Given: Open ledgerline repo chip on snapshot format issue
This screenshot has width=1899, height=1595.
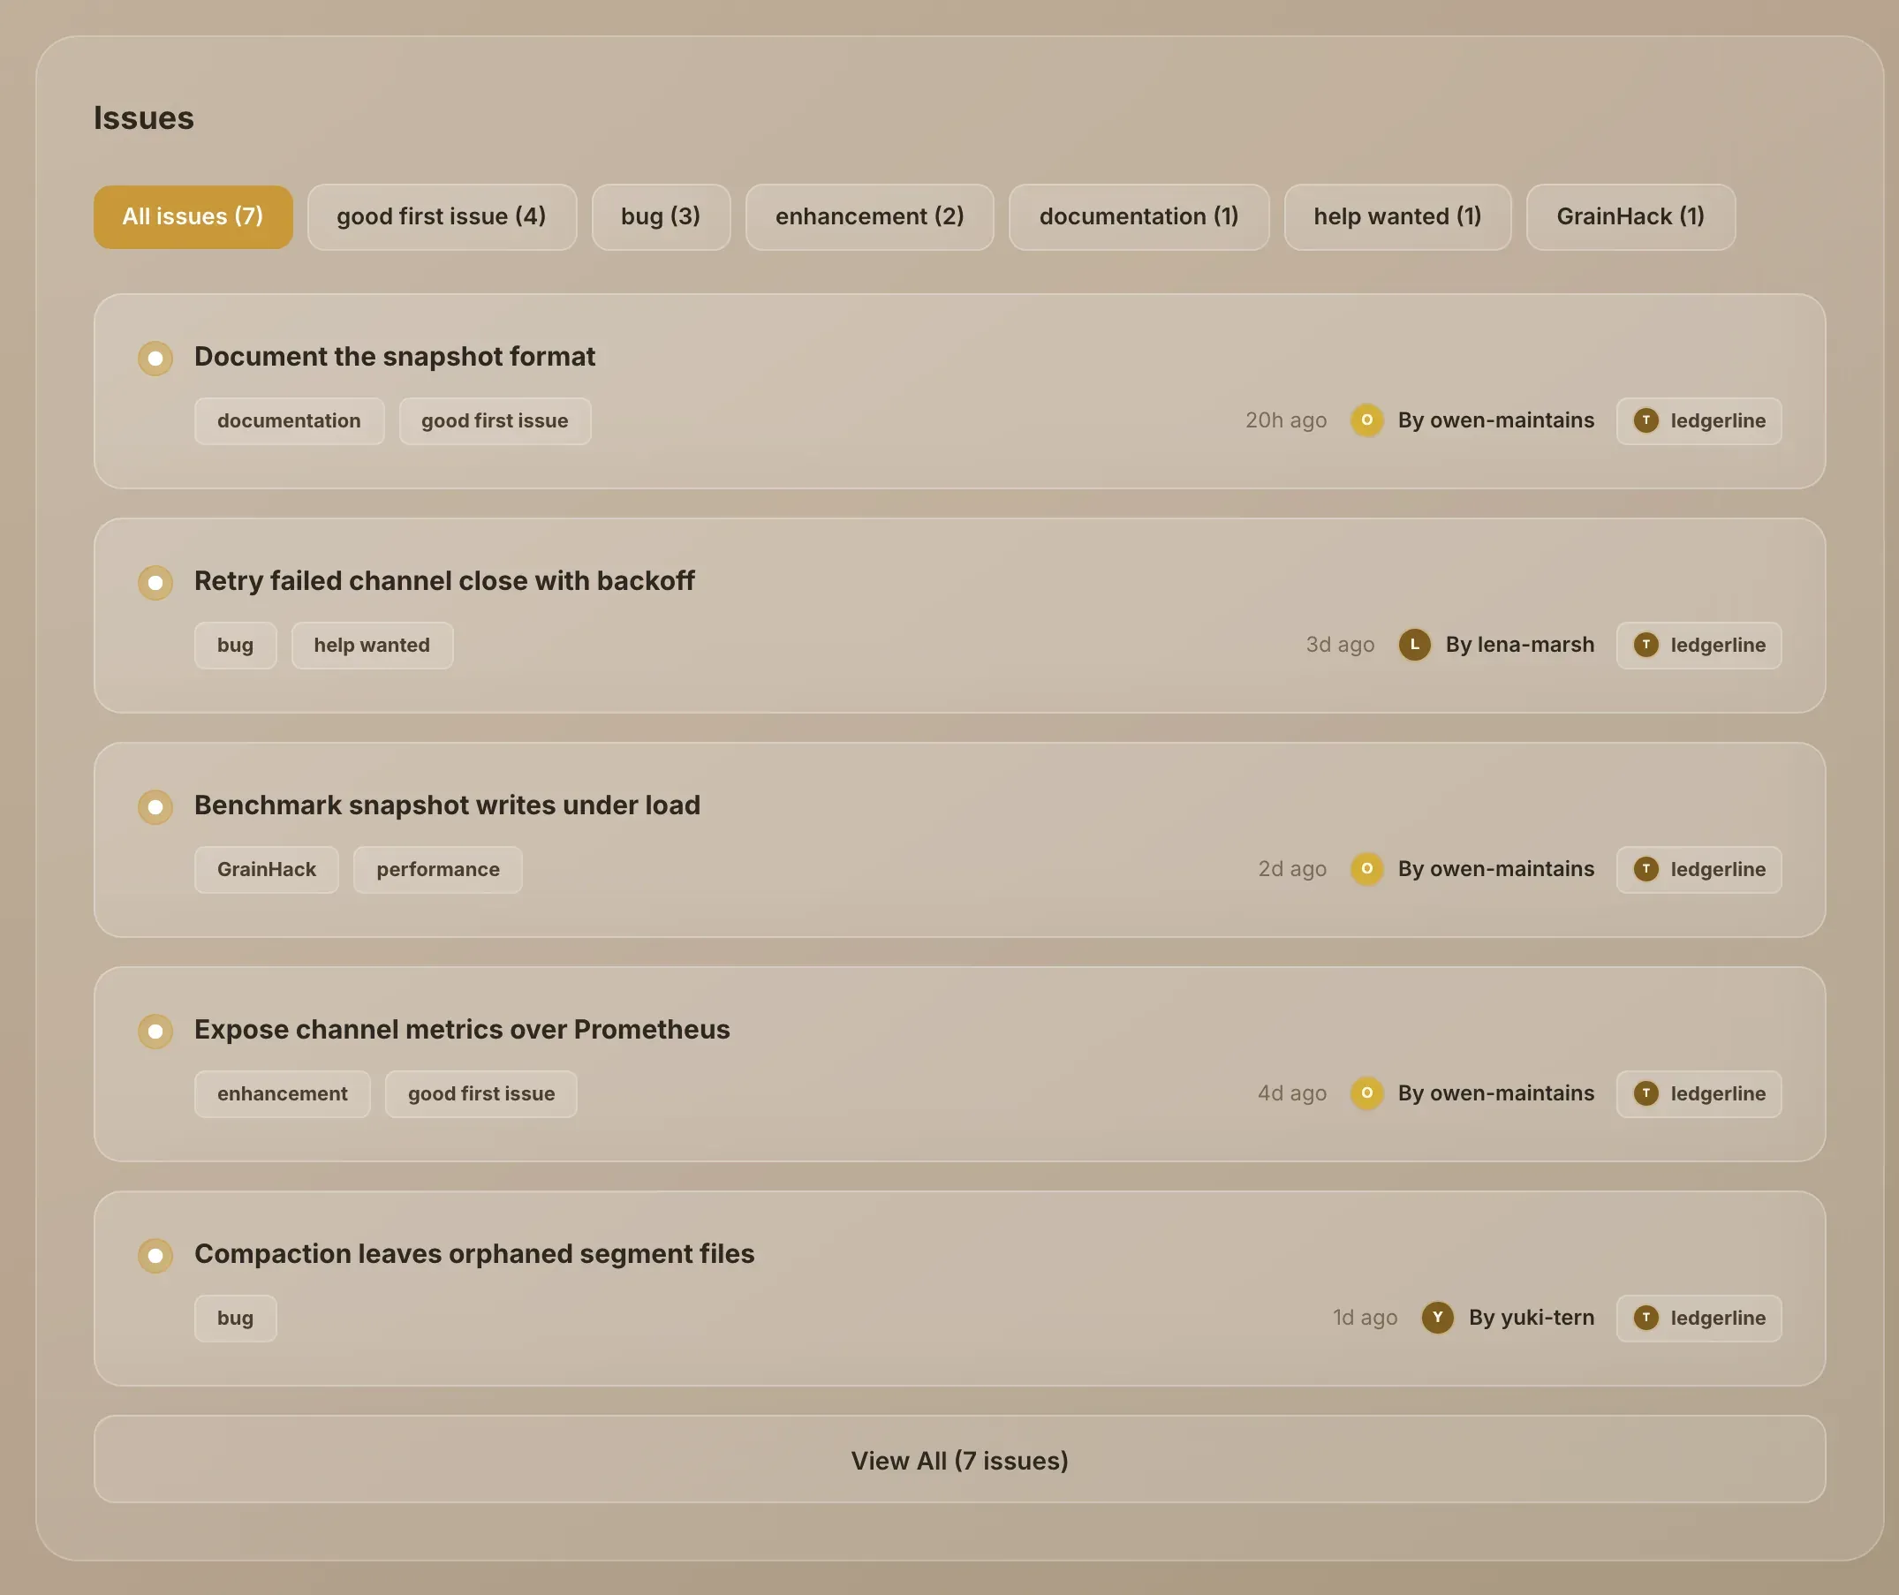Looking at the screenshot, I should pos(1699,420).
